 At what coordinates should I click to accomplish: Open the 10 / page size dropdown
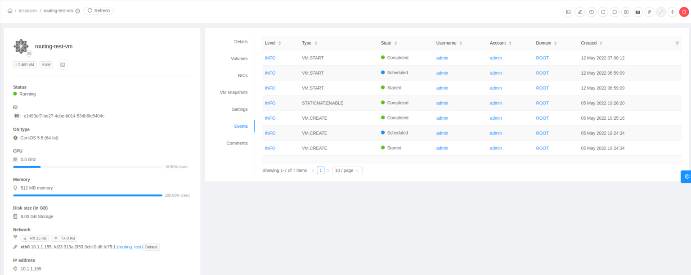coord(347,170)
